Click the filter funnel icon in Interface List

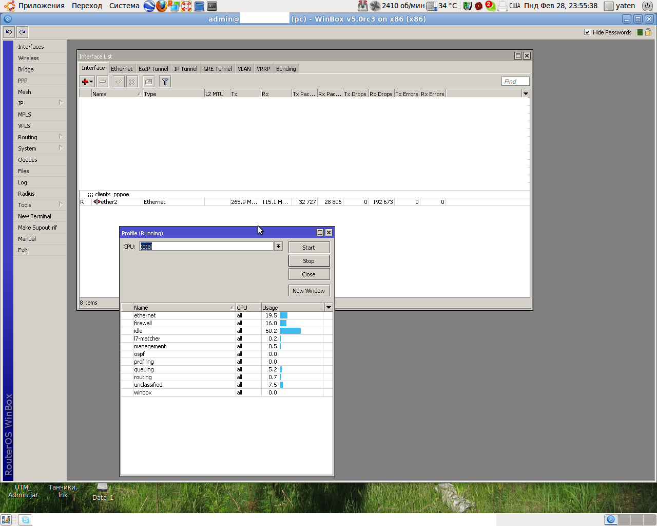pyautogui.click(x=165, y=82)
